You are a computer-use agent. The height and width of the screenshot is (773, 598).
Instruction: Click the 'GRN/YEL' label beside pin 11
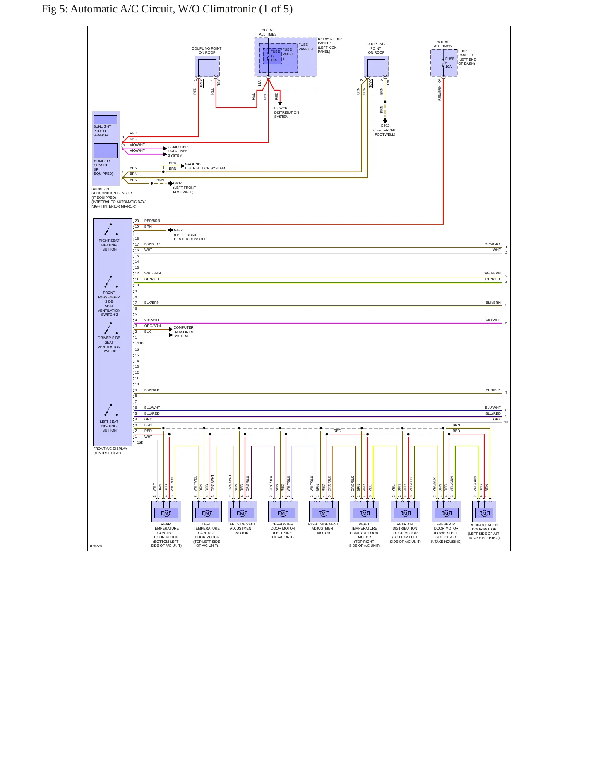152,279
